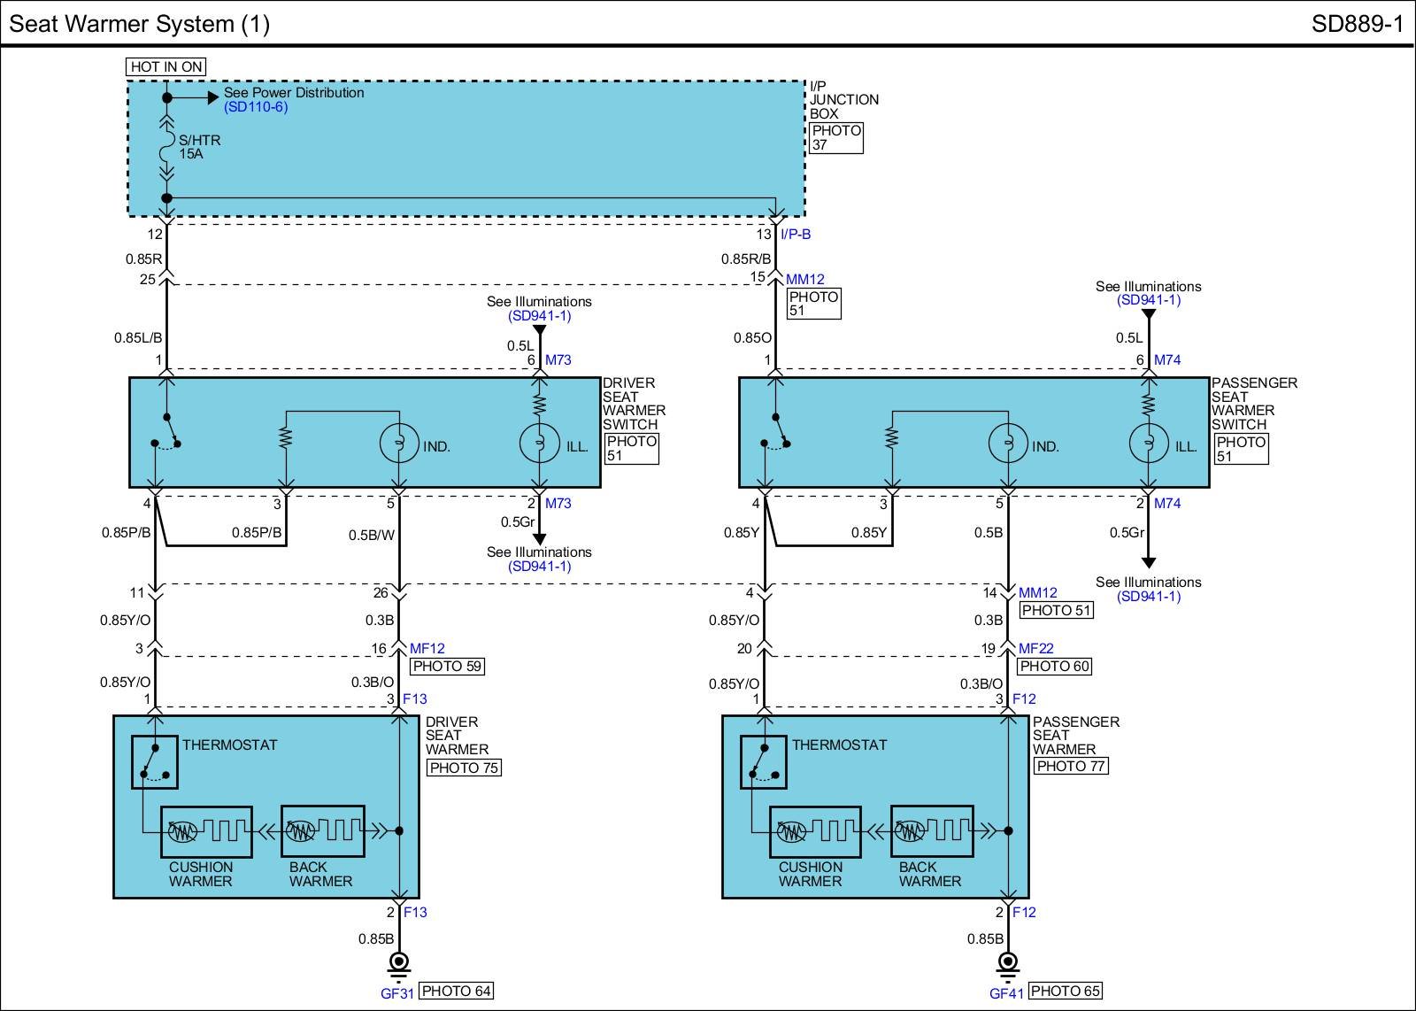Select driver seat warmer switch IND. lamp

coord(399,443)
